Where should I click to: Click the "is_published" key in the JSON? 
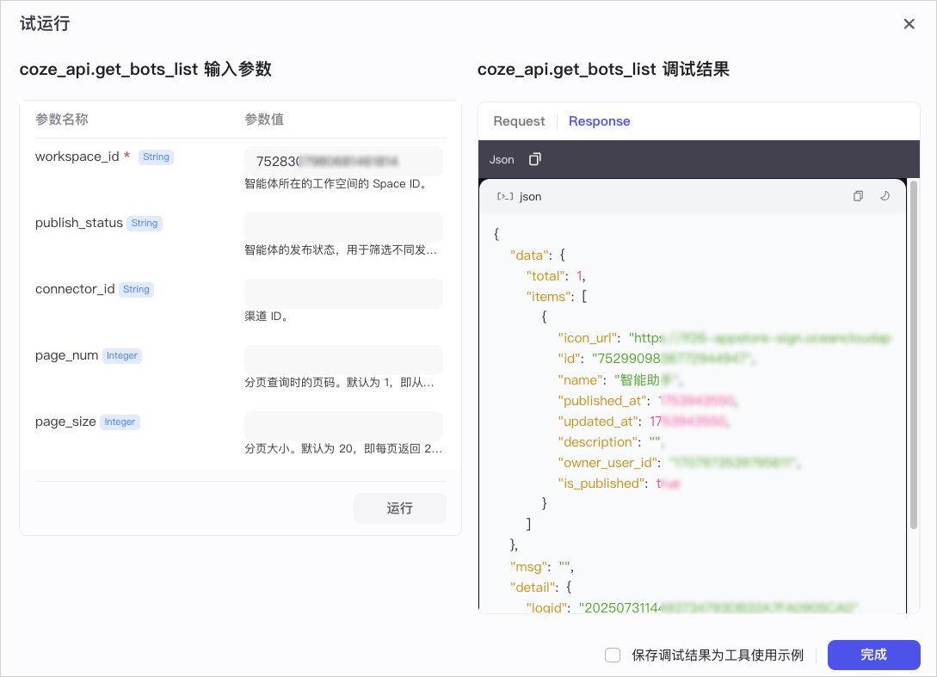pos(601,483)
